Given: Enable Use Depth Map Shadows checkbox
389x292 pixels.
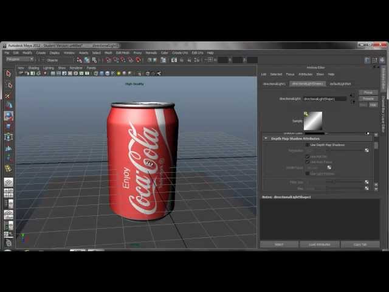Looking at the screenshot, I should point(308,145).
